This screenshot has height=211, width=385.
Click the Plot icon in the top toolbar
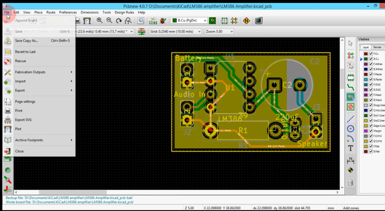tap(87, 21)
